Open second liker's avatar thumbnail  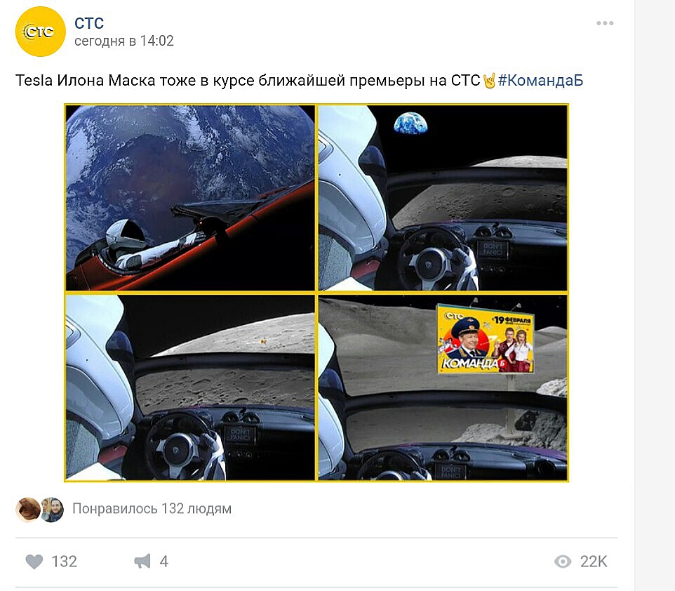[x=53, y=509]
